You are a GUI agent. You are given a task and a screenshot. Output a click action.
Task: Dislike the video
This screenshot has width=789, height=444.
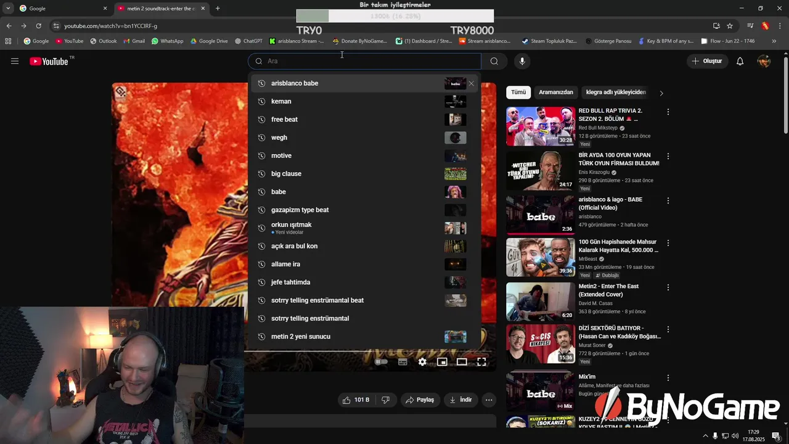click(x=386, y=400)
